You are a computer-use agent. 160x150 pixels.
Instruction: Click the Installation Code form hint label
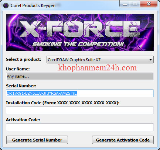pyautogui.click(x=63, y=103)
